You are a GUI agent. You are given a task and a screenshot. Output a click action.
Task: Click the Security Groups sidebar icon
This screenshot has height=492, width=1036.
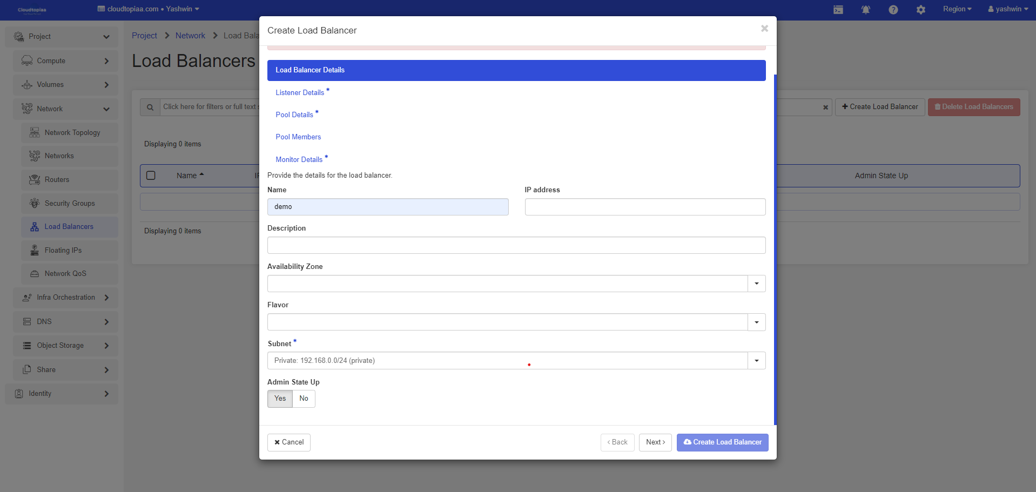point(35,204)
